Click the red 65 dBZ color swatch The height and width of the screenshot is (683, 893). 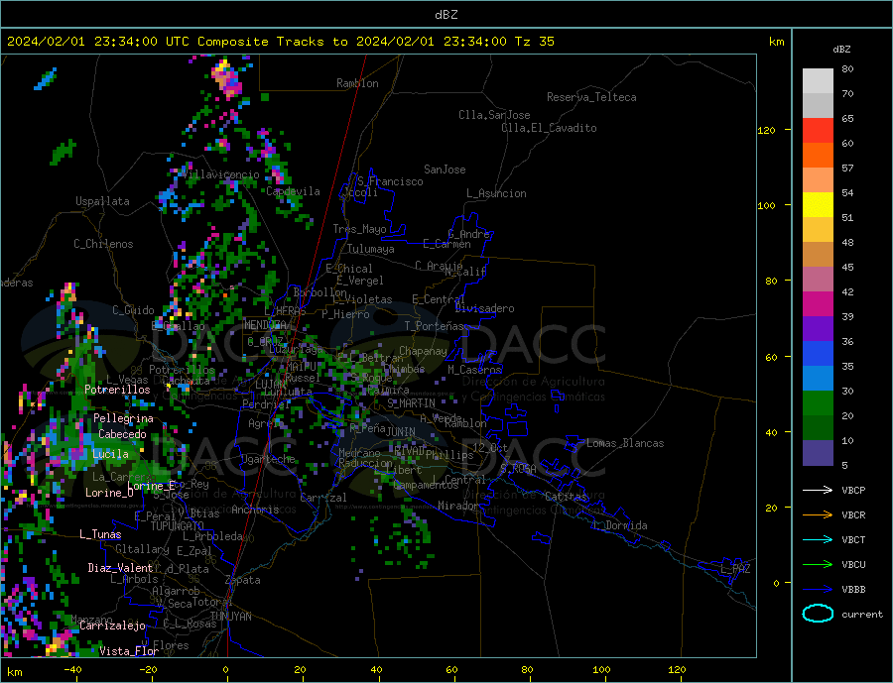point(818,130)
